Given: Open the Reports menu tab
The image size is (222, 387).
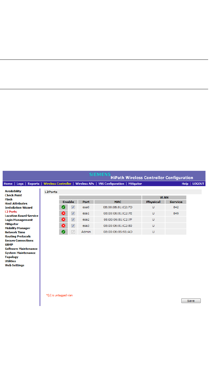Looking at the screenshot, I should tap(34, 183).
